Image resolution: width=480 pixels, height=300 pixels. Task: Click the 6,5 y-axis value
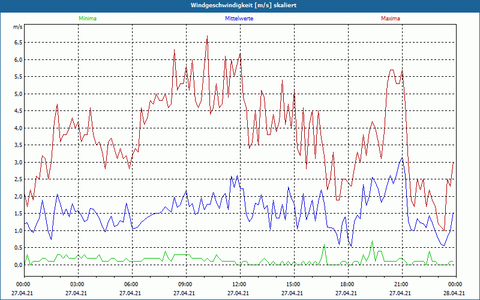tap(19, 42)
